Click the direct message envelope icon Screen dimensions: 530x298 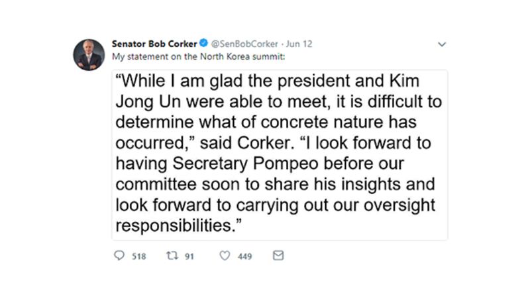click(278, 256)
